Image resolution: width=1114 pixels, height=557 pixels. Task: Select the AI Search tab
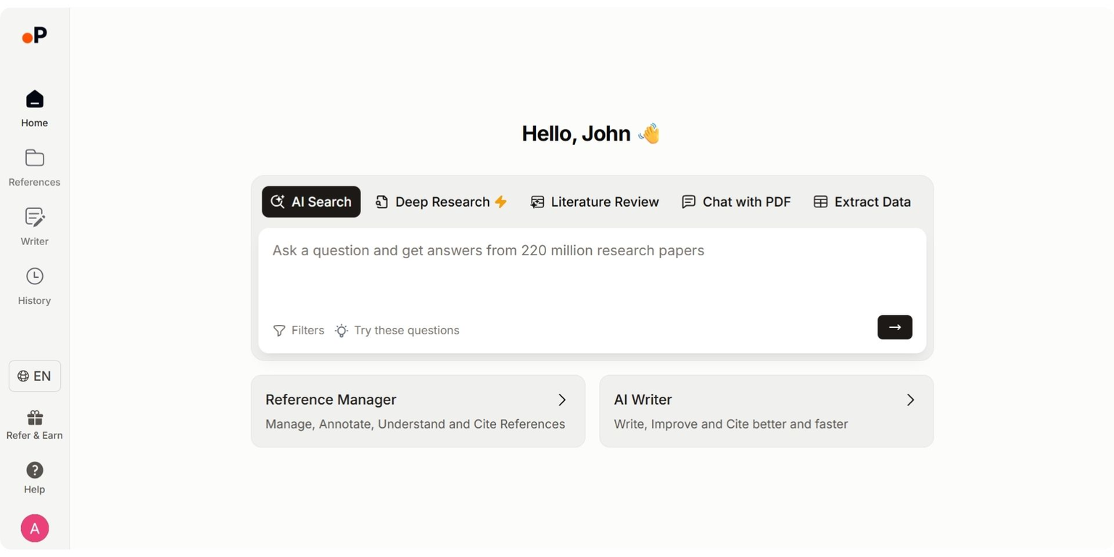[x=311, y=202]
